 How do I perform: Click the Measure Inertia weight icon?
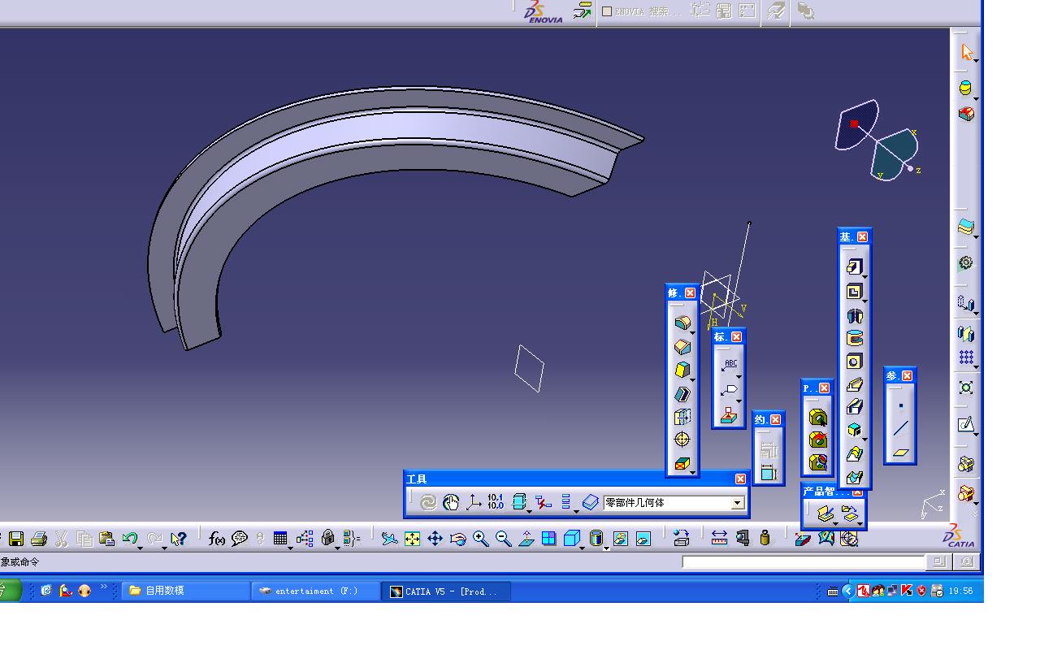tap(765, 538)
